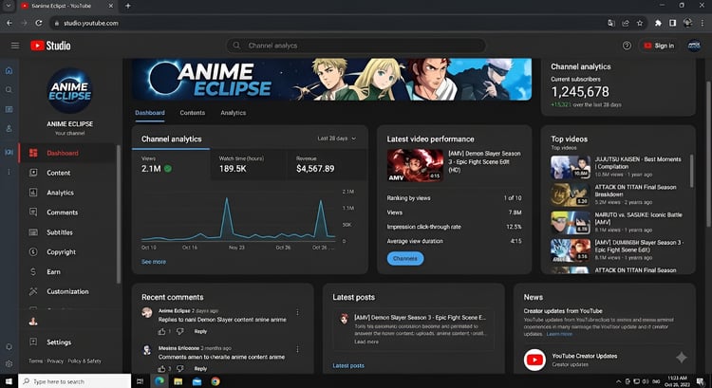This screenshot has width=712, height=388.
Task: Click the search icon in the left rail
Action: point(9,90)
